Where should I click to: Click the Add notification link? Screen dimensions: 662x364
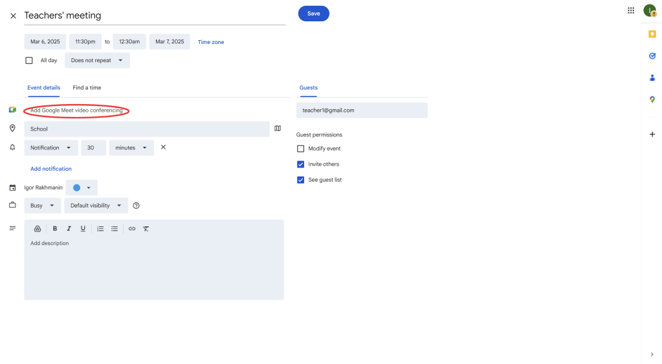[51, 169]
